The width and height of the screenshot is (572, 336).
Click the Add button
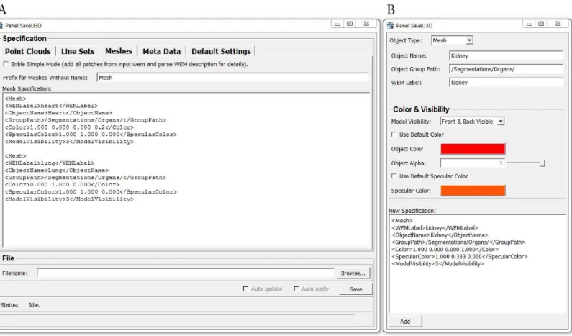405,322
